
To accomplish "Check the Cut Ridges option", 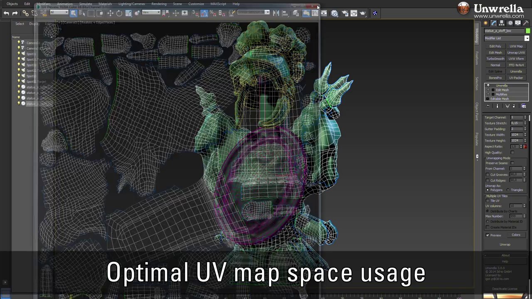I will 488,181.
